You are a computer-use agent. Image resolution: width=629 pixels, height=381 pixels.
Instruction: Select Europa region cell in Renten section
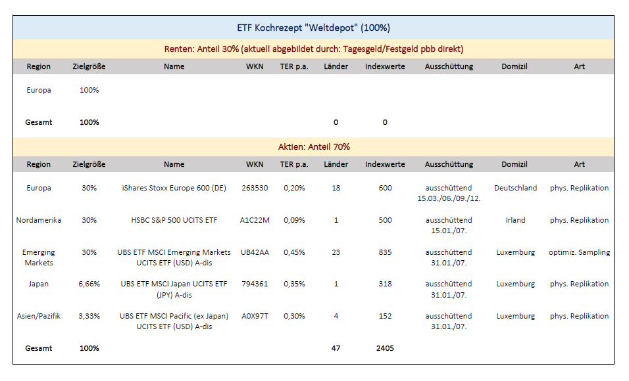tap(39, 90)
